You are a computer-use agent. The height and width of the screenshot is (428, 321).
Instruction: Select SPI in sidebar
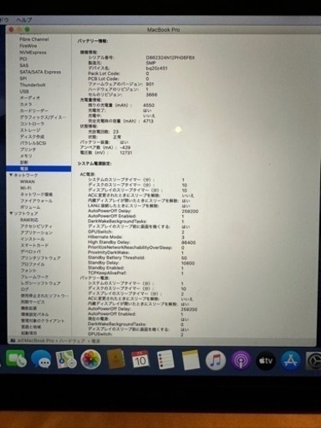click(23, 79)
